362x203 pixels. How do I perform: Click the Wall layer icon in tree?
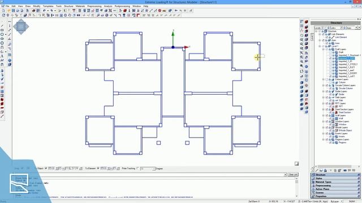tap(337, 118)
